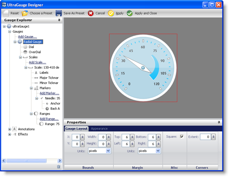Open the Margin section header
Viewport: 229px width, 177px height.
coord(138,167)
